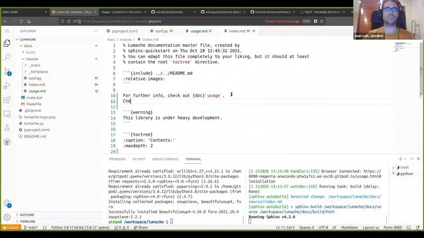Viewport: 424px width, 238px height.
Task: Open the Extensions view
Action: click(7, 100)
